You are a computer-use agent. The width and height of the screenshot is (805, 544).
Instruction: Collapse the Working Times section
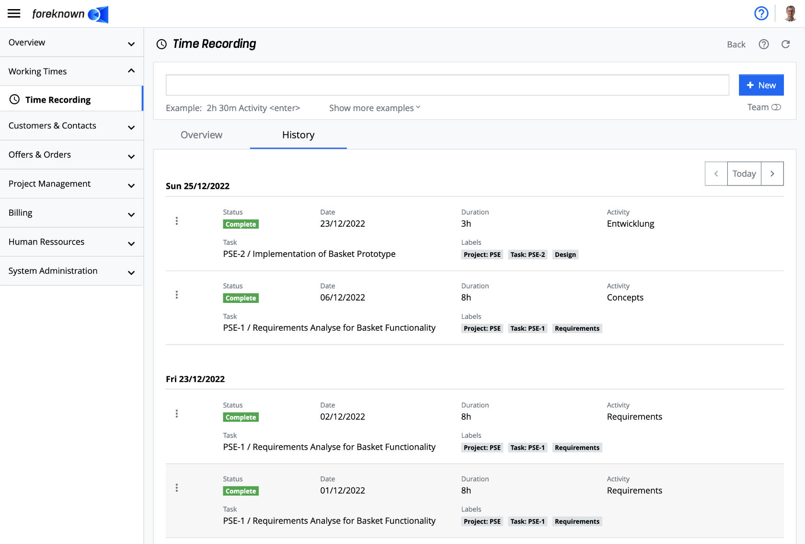72,71
